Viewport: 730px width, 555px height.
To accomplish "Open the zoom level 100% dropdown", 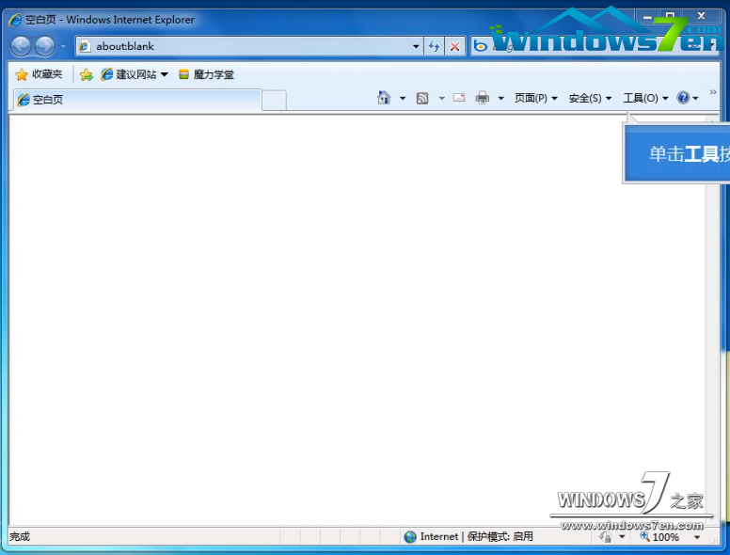I will tap(697, 537).
